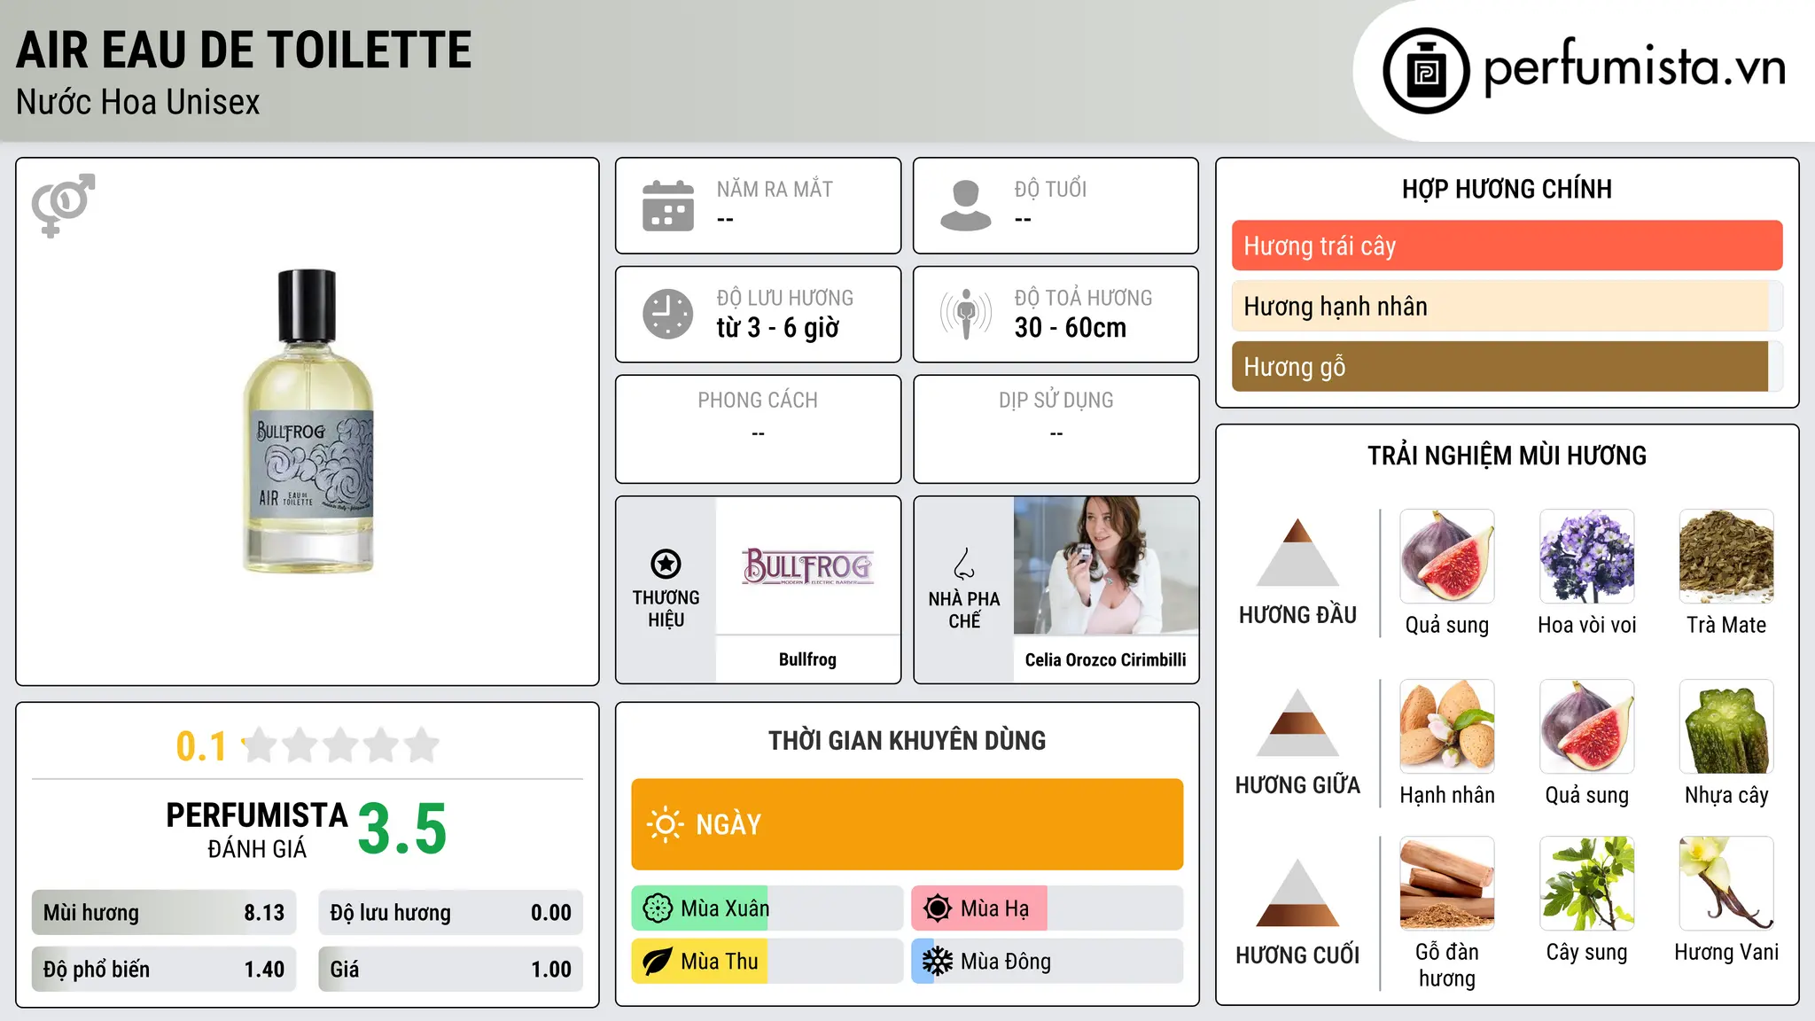Screen dimensions: 1815x1021
Task: Open the perfumer Celia Orozco Cirimbilli photo
Action: (1106, 566)
